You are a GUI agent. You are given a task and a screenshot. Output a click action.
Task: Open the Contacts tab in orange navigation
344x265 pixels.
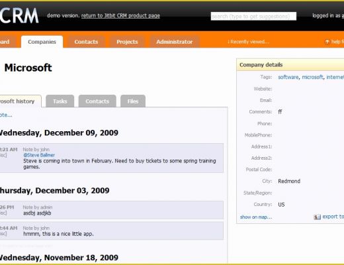click(86, 42)
